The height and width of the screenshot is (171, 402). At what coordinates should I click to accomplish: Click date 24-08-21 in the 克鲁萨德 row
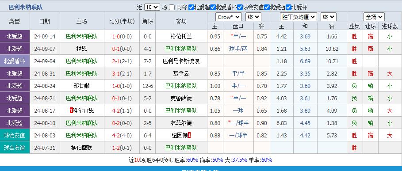(45, 98)
